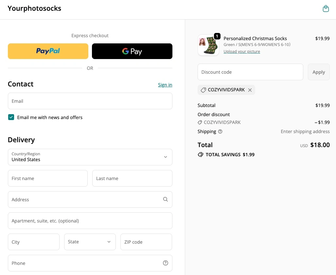Click the phone field help icon

point(165,263)
